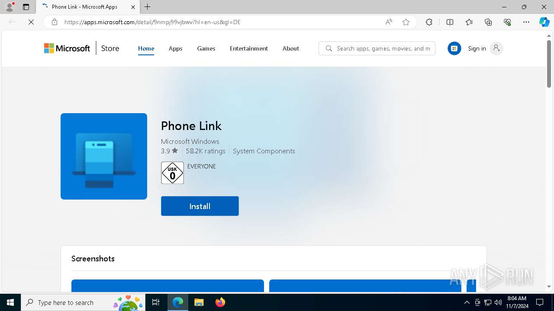Click the volume speaker tray icon

pyautogui.click(x=498, y=302)
